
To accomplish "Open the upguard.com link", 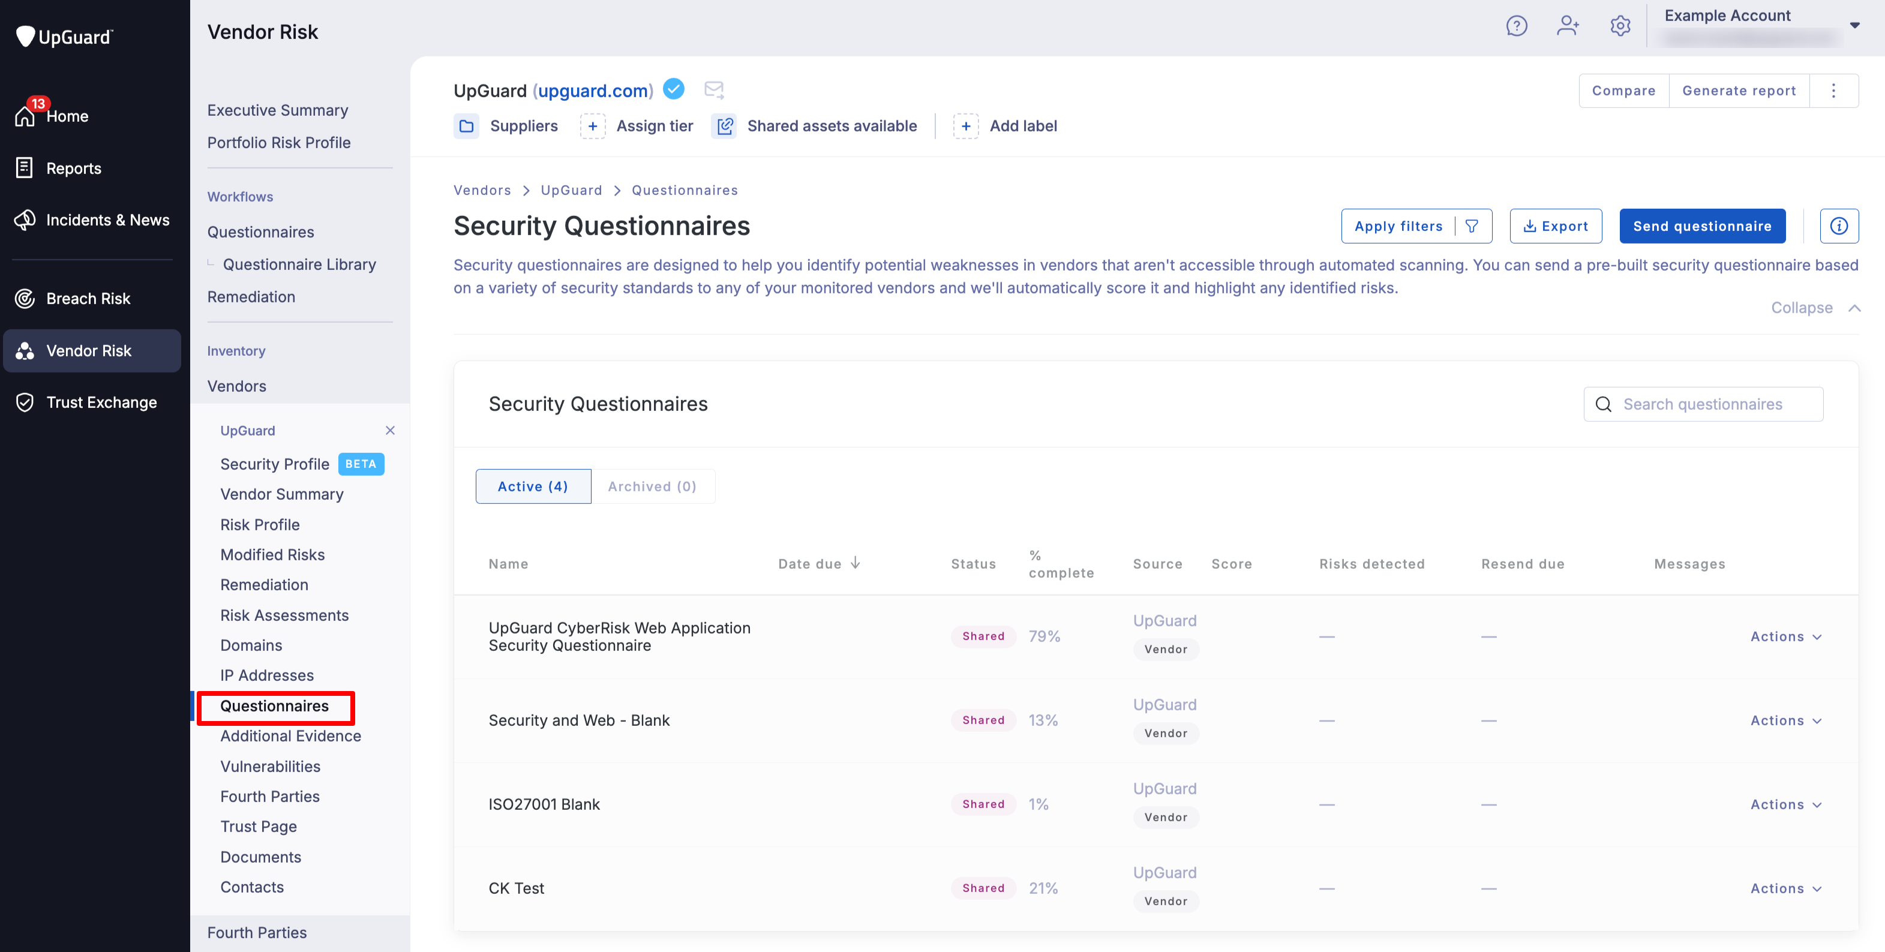I will (593, 91).
